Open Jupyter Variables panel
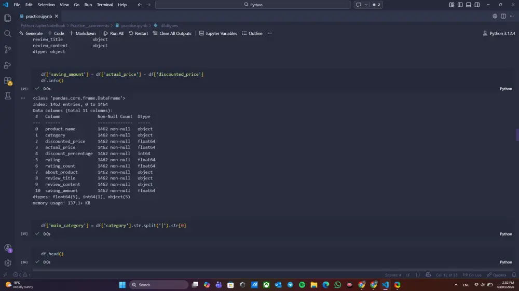Image resolution: width=519 pixels, height=291 pixels. tap(218, 33)
